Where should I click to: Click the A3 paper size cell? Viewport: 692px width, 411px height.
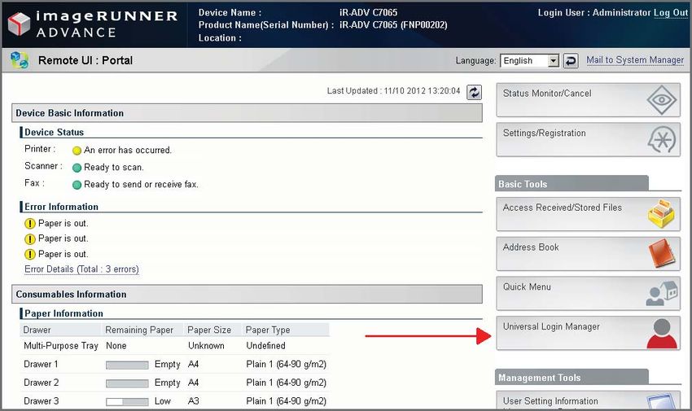pos(193,401)
